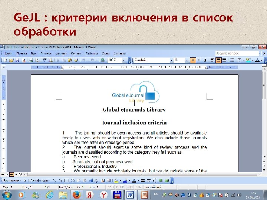Click the Start button in the taskbar
This screenshot has width=267, height=200.
(7, 195)
